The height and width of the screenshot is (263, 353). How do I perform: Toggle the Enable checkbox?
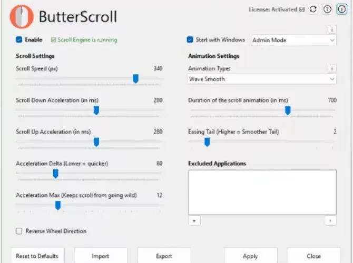coord(19,40)
